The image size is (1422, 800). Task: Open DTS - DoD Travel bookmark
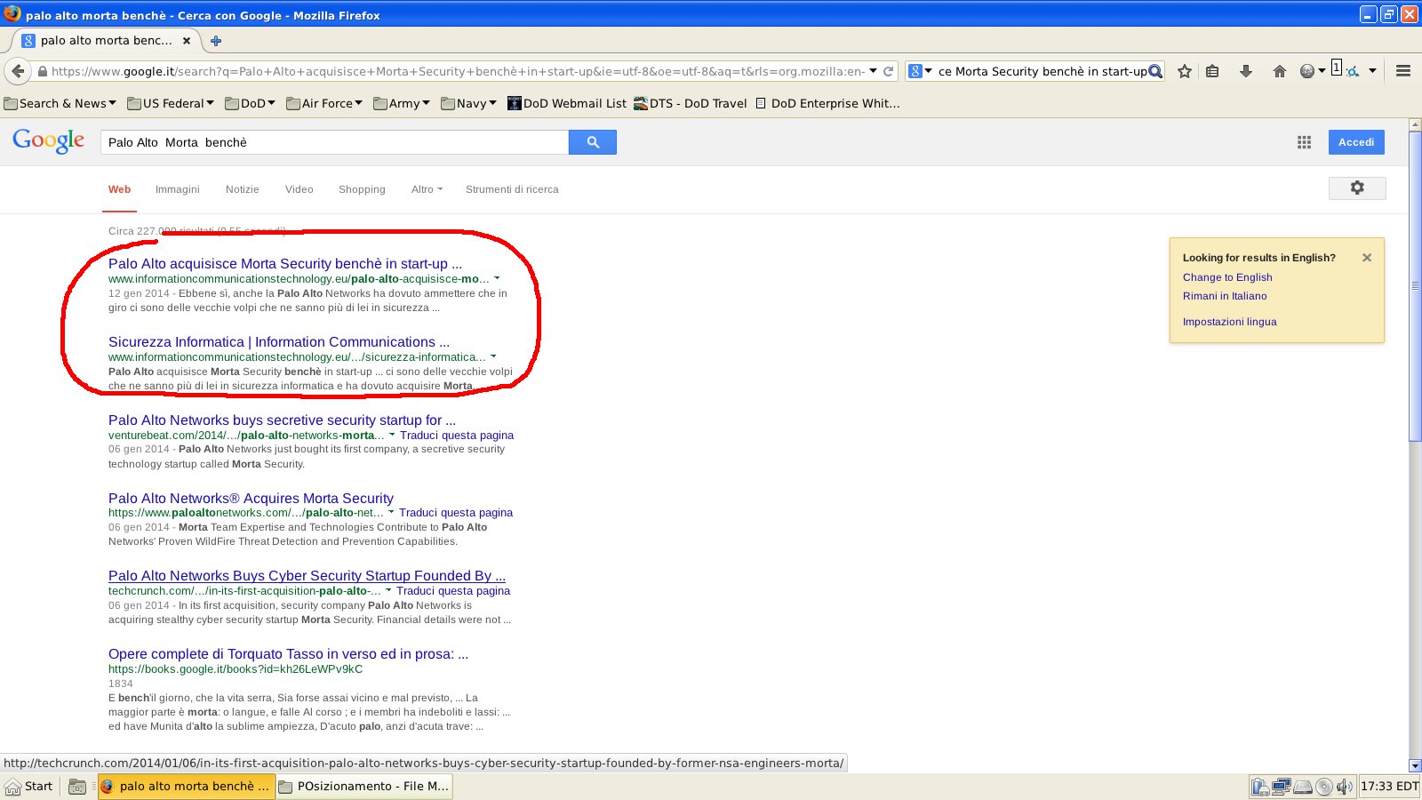[691, 103]
